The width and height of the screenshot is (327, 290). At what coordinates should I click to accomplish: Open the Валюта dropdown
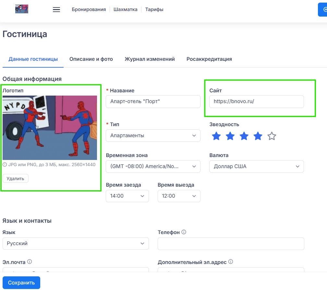click(256, 166)
